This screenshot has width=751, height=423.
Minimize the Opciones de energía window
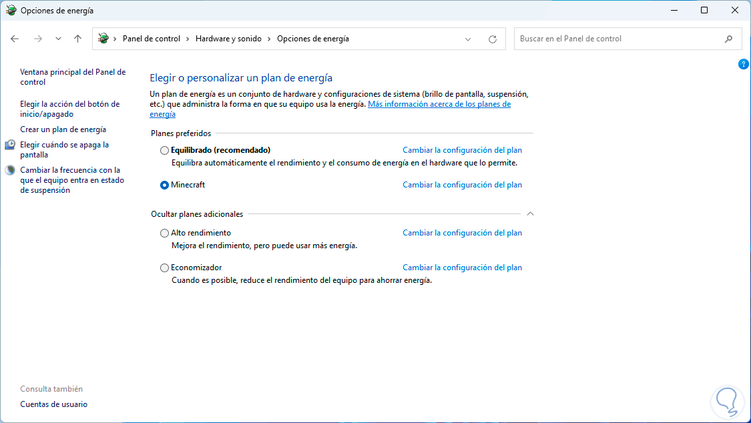pyautogui.click(x=674, y=10)
